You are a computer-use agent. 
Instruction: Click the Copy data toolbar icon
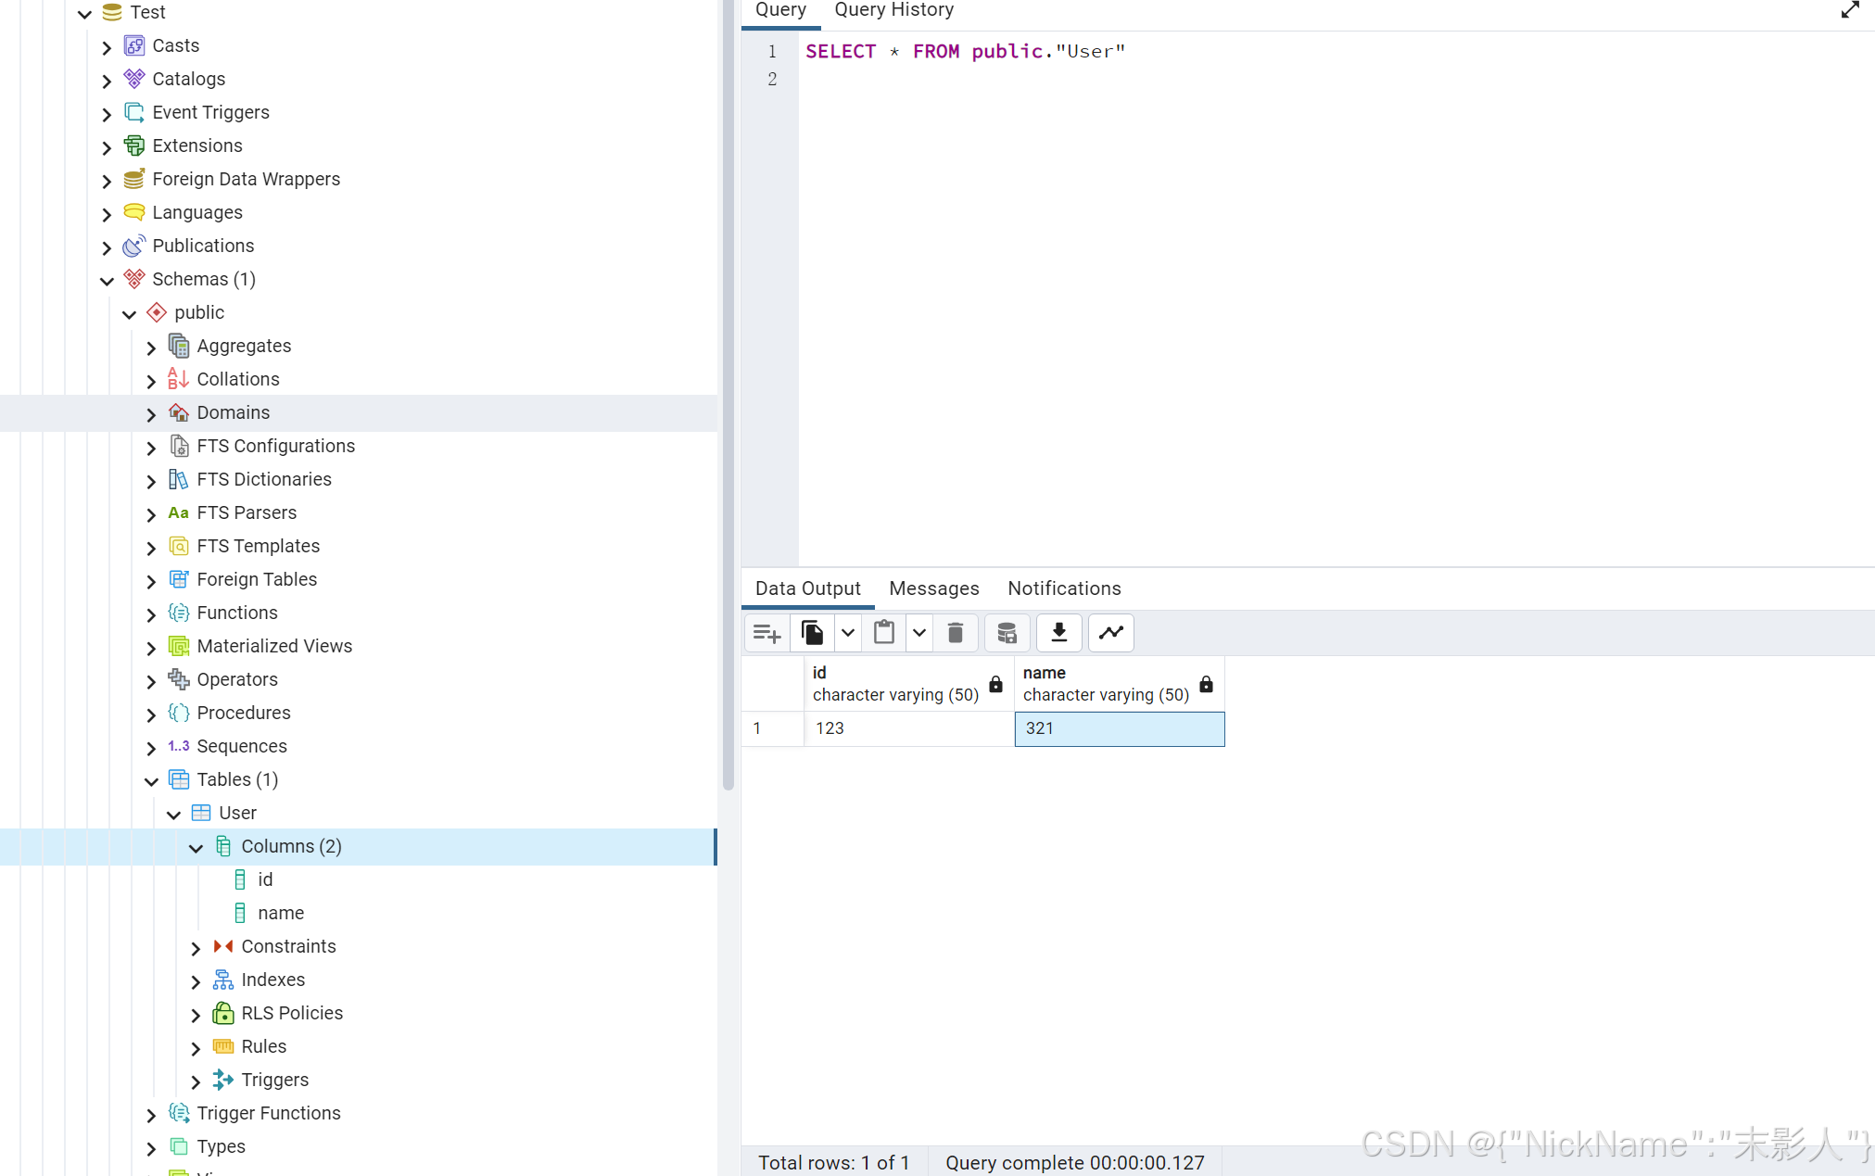[812, 633]
